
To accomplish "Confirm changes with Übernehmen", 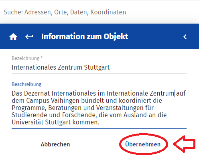I will pyautogui.click(x=143, y=144).
